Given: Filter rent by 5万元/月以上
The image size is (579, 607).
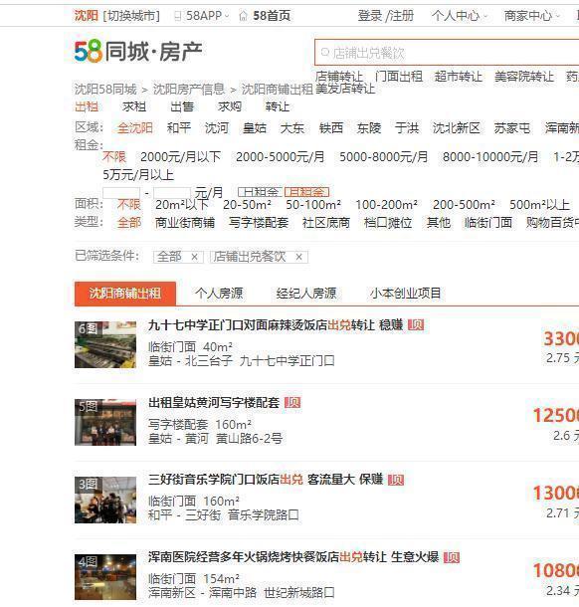Looking at the screenshot, I should coord(138,174).
